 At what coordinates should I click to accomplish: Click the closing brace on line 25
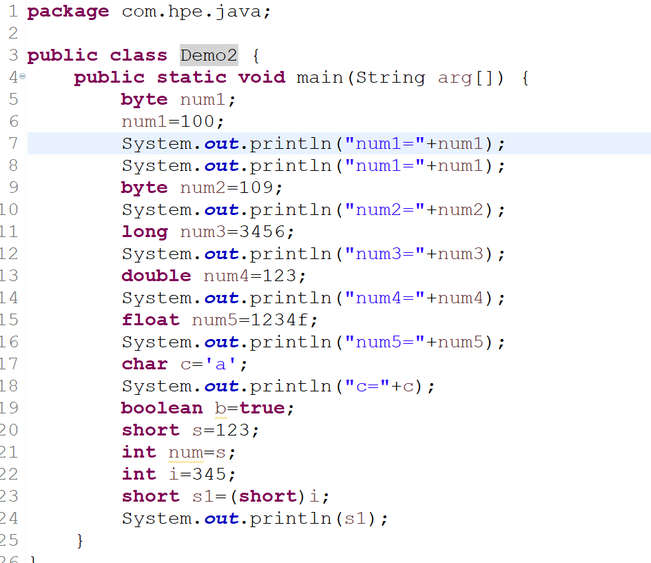(80, 540)
